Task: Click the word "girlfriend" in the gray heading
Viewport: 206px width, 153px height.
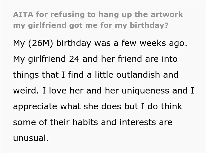Action: pos(47,25)
